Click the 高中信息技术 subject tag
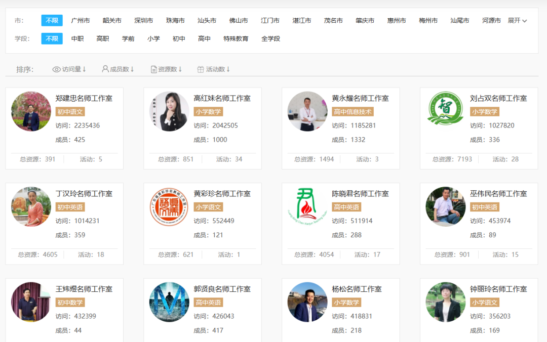Viewport: 547px width, 342px height. pyautogui.click(x=353, y=112)
